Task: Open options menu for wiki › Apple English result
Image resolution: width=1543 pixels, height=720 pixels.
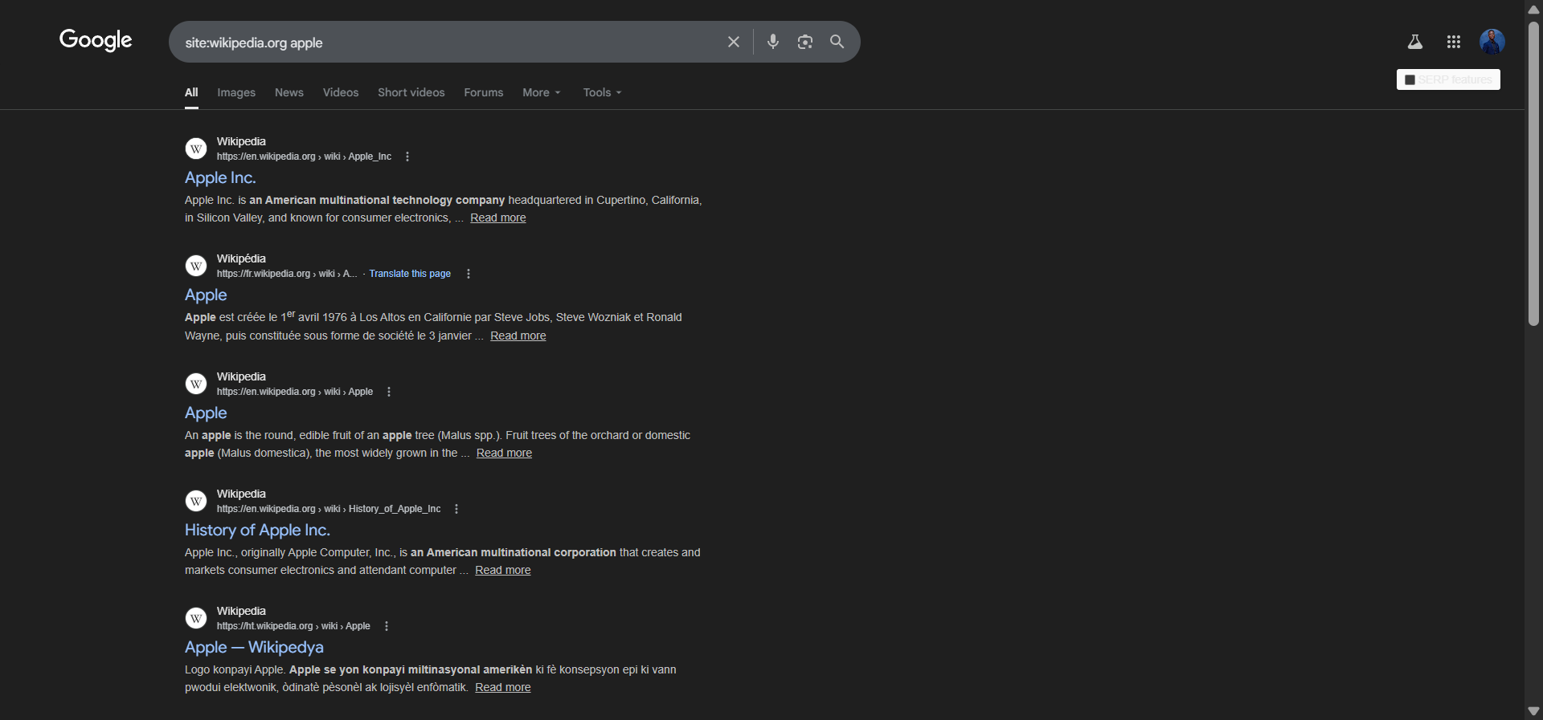Action: [x=389, y=392]
